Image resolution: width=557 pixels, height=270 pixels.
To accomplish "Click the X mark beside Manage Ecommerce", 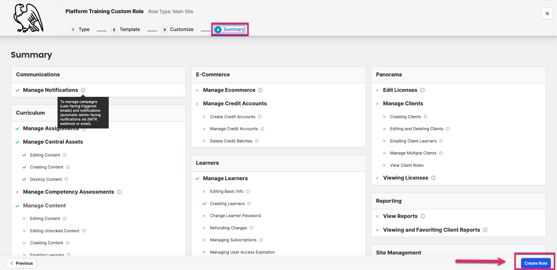I will point(197,90).
